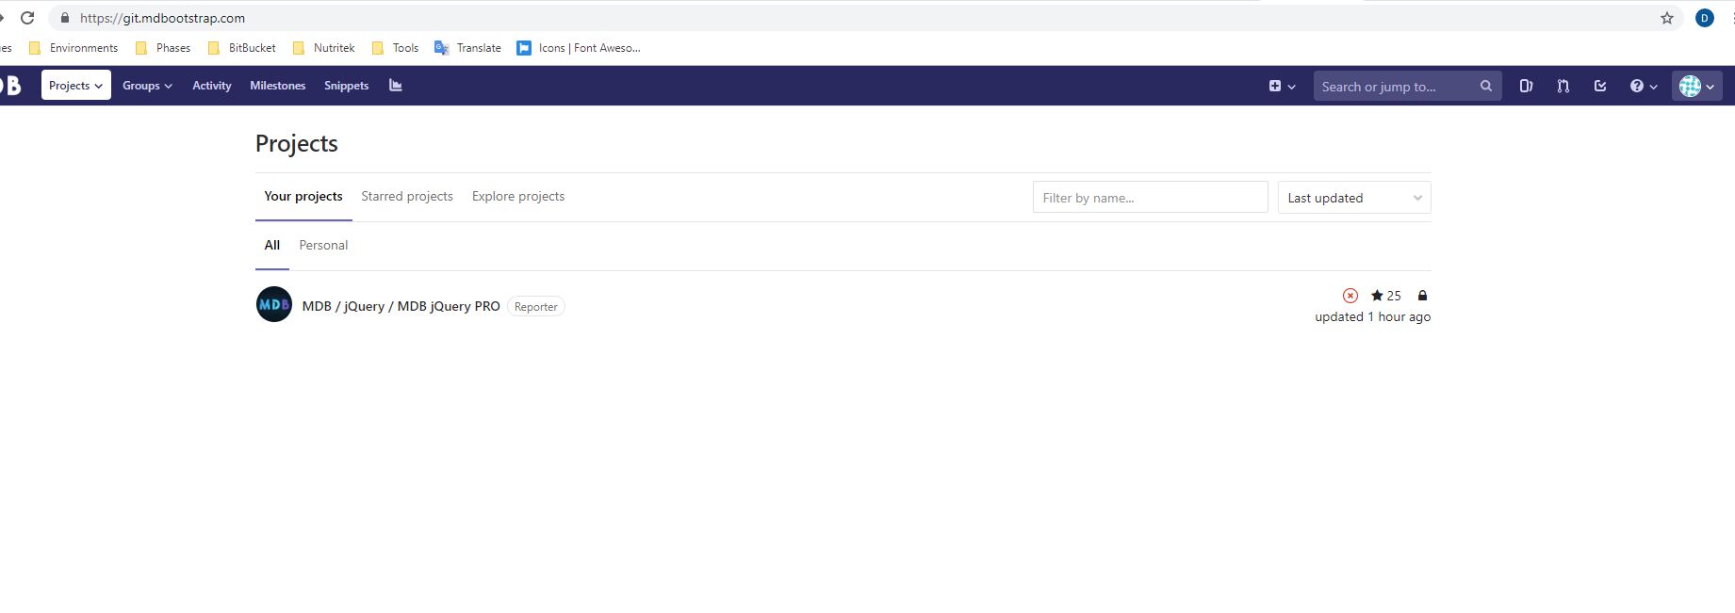
Task: Open the BitBucket bookmark folder
Action: 241,48
